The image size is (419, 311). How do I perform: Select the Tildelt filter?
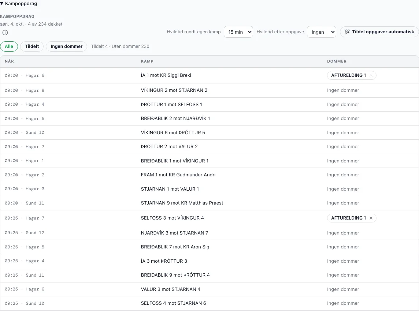pos(32,46)
